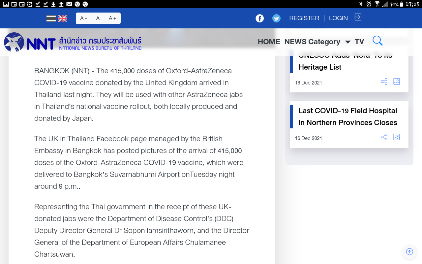
Task: Reset font size with A button
Action: [98, 18]
